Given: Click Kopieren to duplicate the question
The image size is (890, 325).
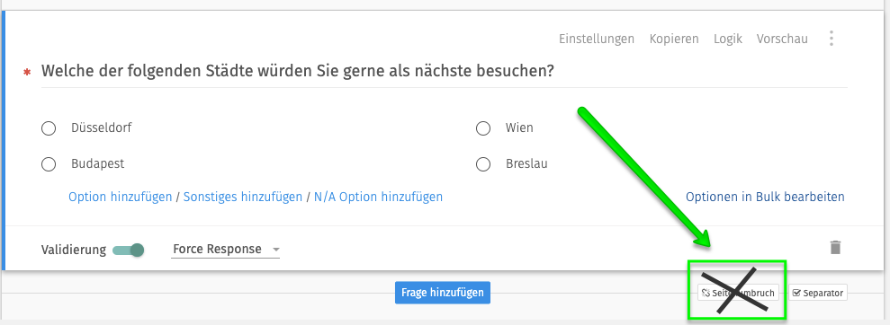Looking at the screenshot, I should [674, 39].
